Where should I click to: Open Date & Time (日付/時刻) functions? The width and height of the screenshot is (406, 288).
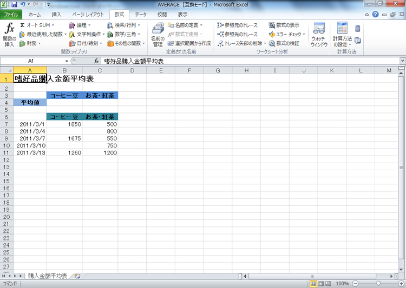click(x=86, y=43)
